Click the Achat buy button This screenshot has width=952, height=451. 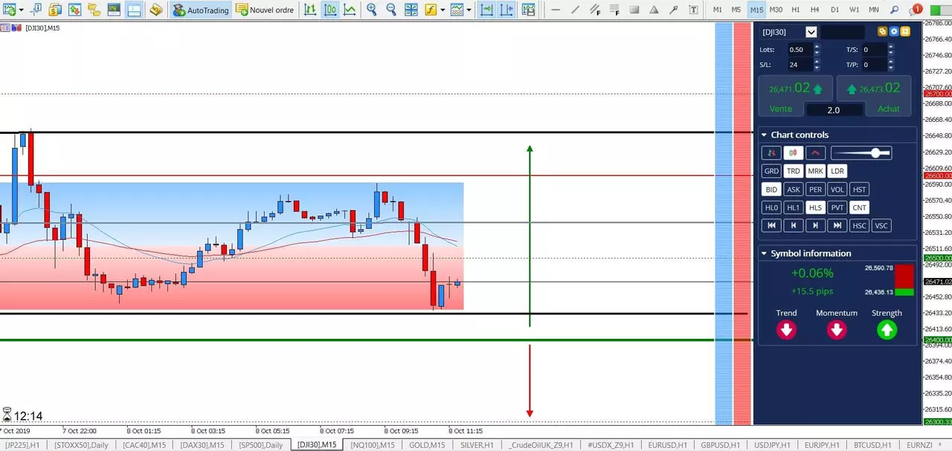click(889, 108)
